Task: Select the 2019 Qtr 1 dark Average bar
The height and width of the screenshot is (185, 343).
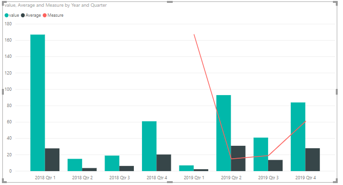Action: pyautogui.click(x=201, y=170)
